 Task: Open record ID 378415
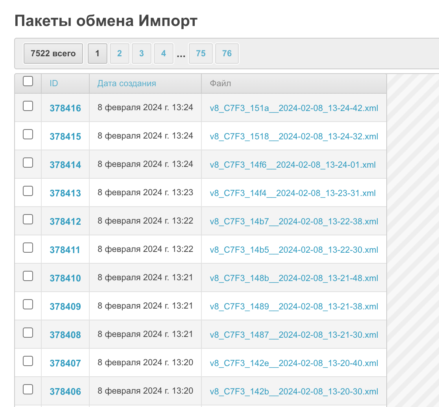click(65, 137)
